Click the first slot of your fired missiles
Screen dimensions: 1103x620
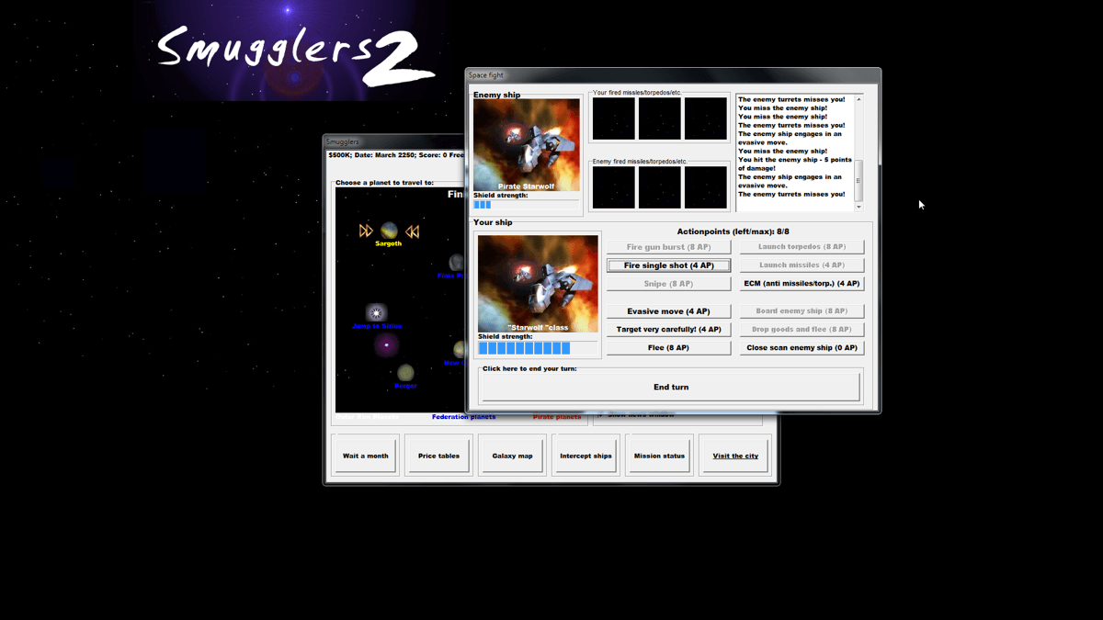coord(614,118)
